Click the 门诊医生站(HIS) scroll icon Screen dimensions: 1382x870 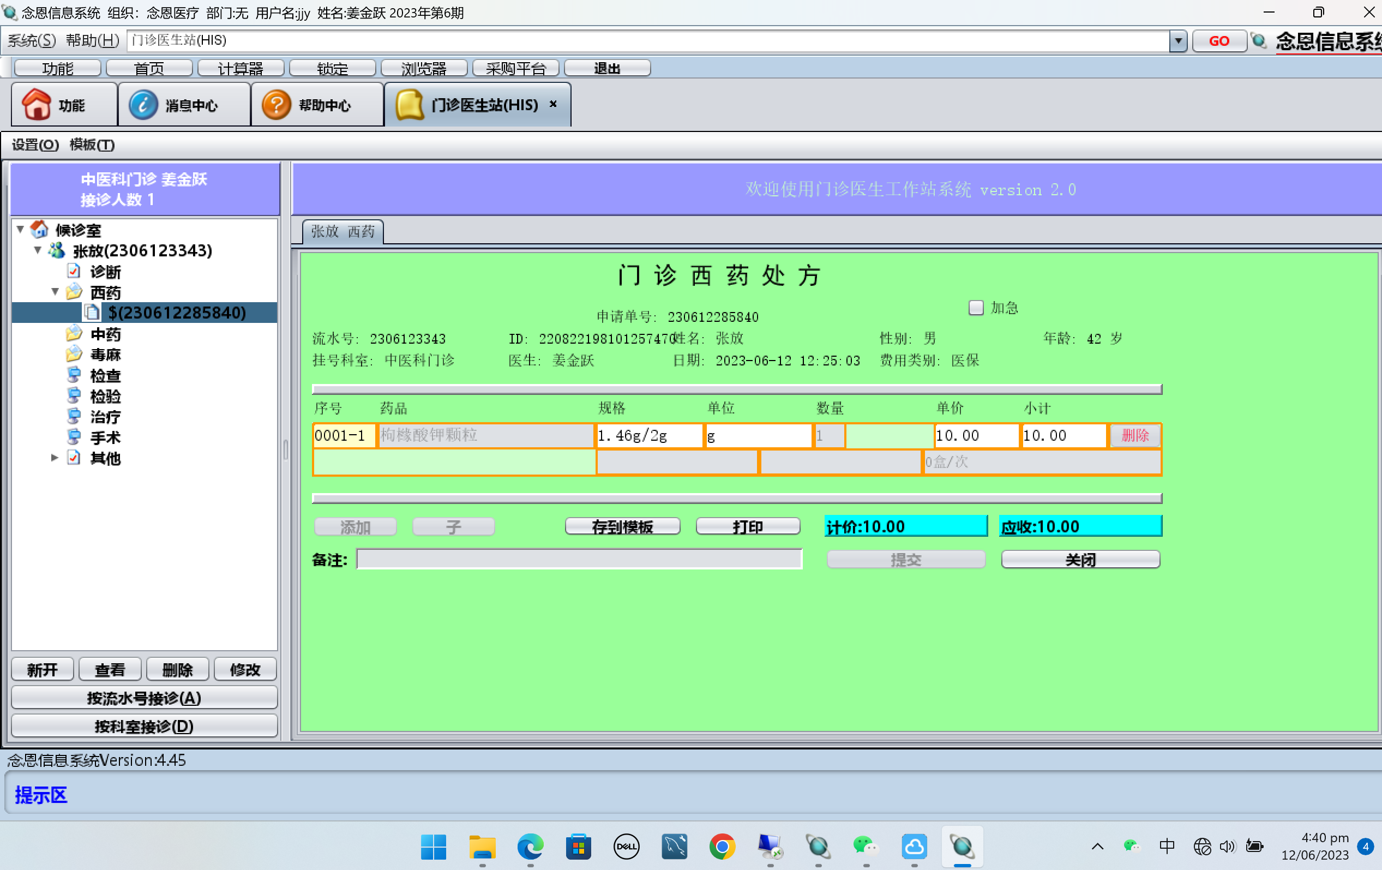coord(410,104)
